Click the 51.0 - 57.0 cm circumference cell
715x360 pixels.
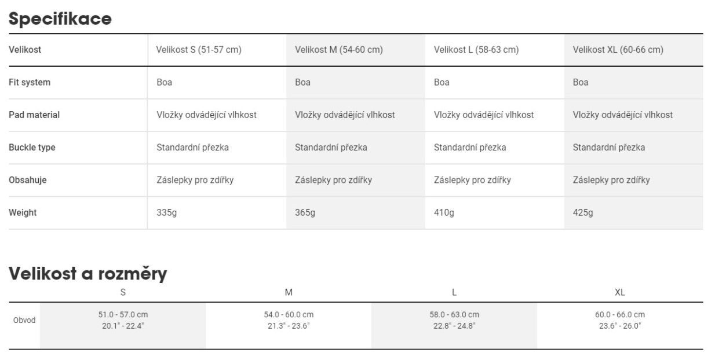tap(123, 319)
